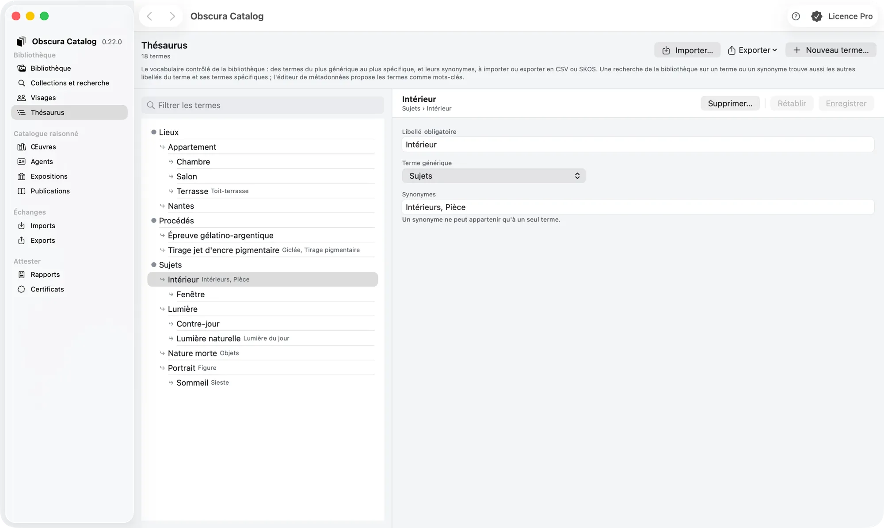Screen dimensions: 884x528
Task: Click the Publications open-book icon
Action: pos(21,191)
